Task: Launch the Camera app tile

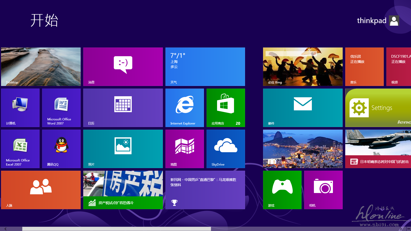Action: click(323, 190)
